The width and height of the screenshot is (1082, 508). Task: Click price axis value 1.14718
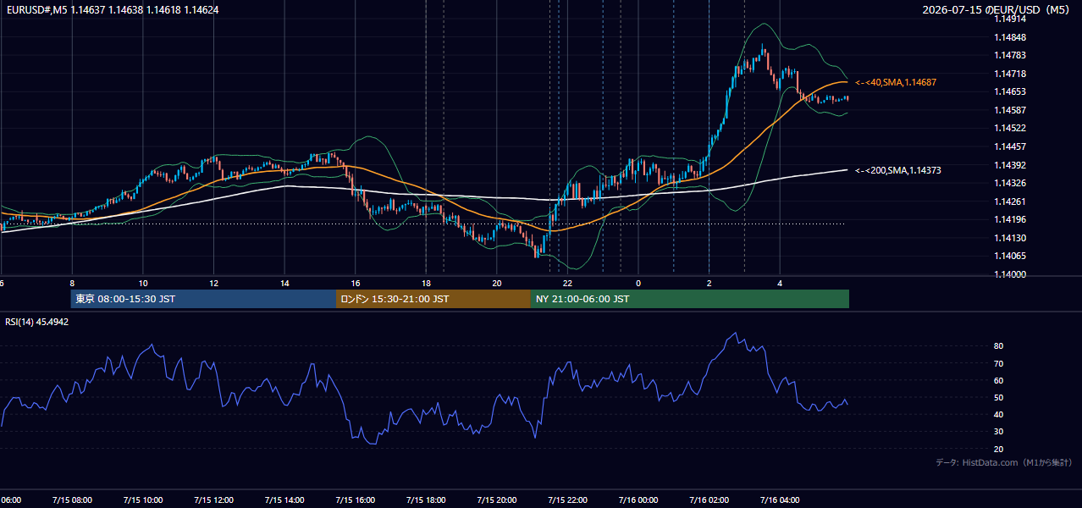(x=1009, y=74)
